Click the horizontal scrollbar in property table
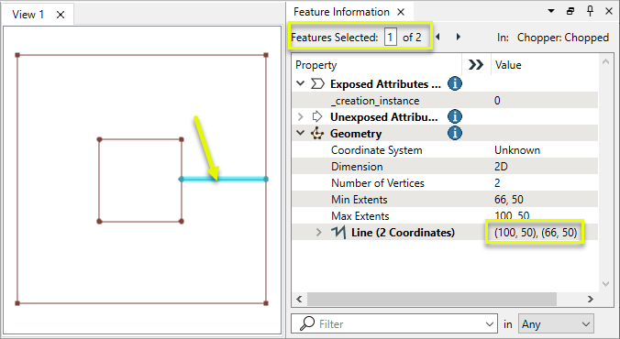This screenshot has width=620, height=339. point(432,299)
